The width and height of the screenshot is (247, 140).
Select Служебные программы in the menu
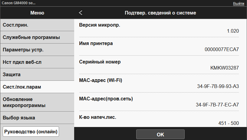click(37, 37)
